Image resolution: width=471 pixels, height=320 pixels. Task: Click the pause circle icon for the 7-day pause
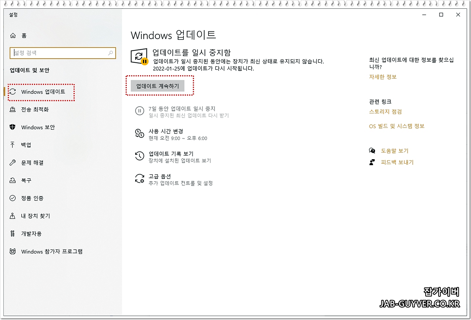pyautogui.click(x=139, y=111)
